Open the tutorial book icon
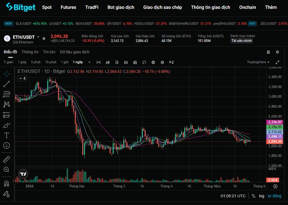This screenshot has width=288, height=205. (x=269, y=52)
